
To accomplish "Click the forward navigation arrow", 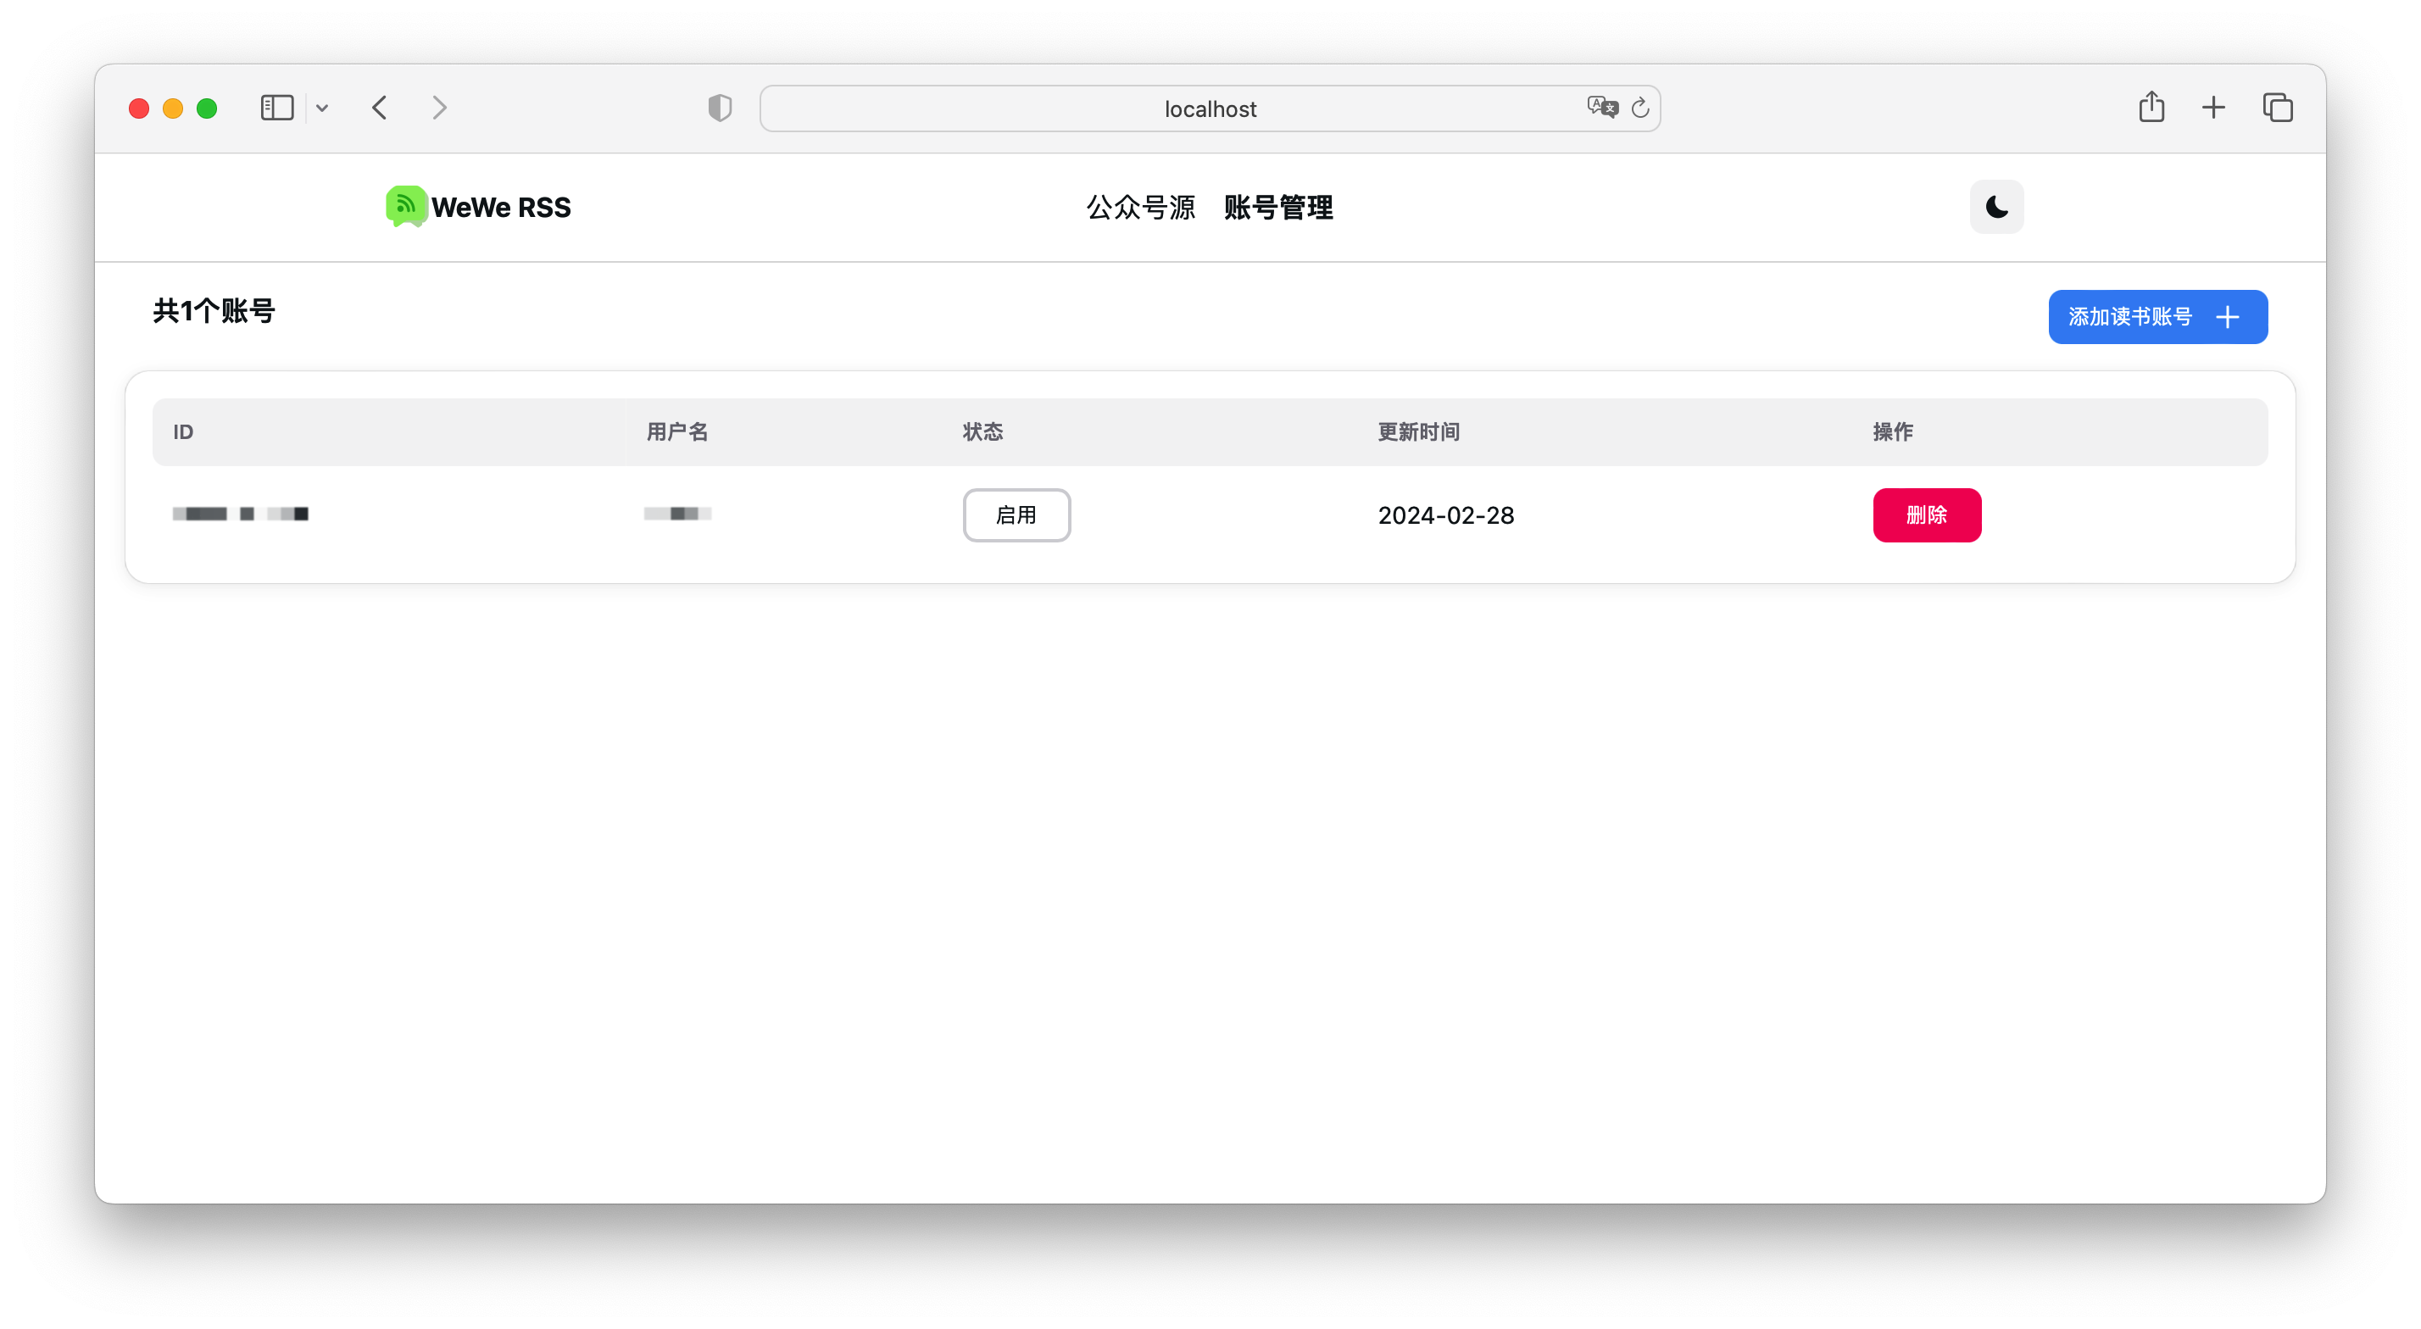I will [438, 107].
